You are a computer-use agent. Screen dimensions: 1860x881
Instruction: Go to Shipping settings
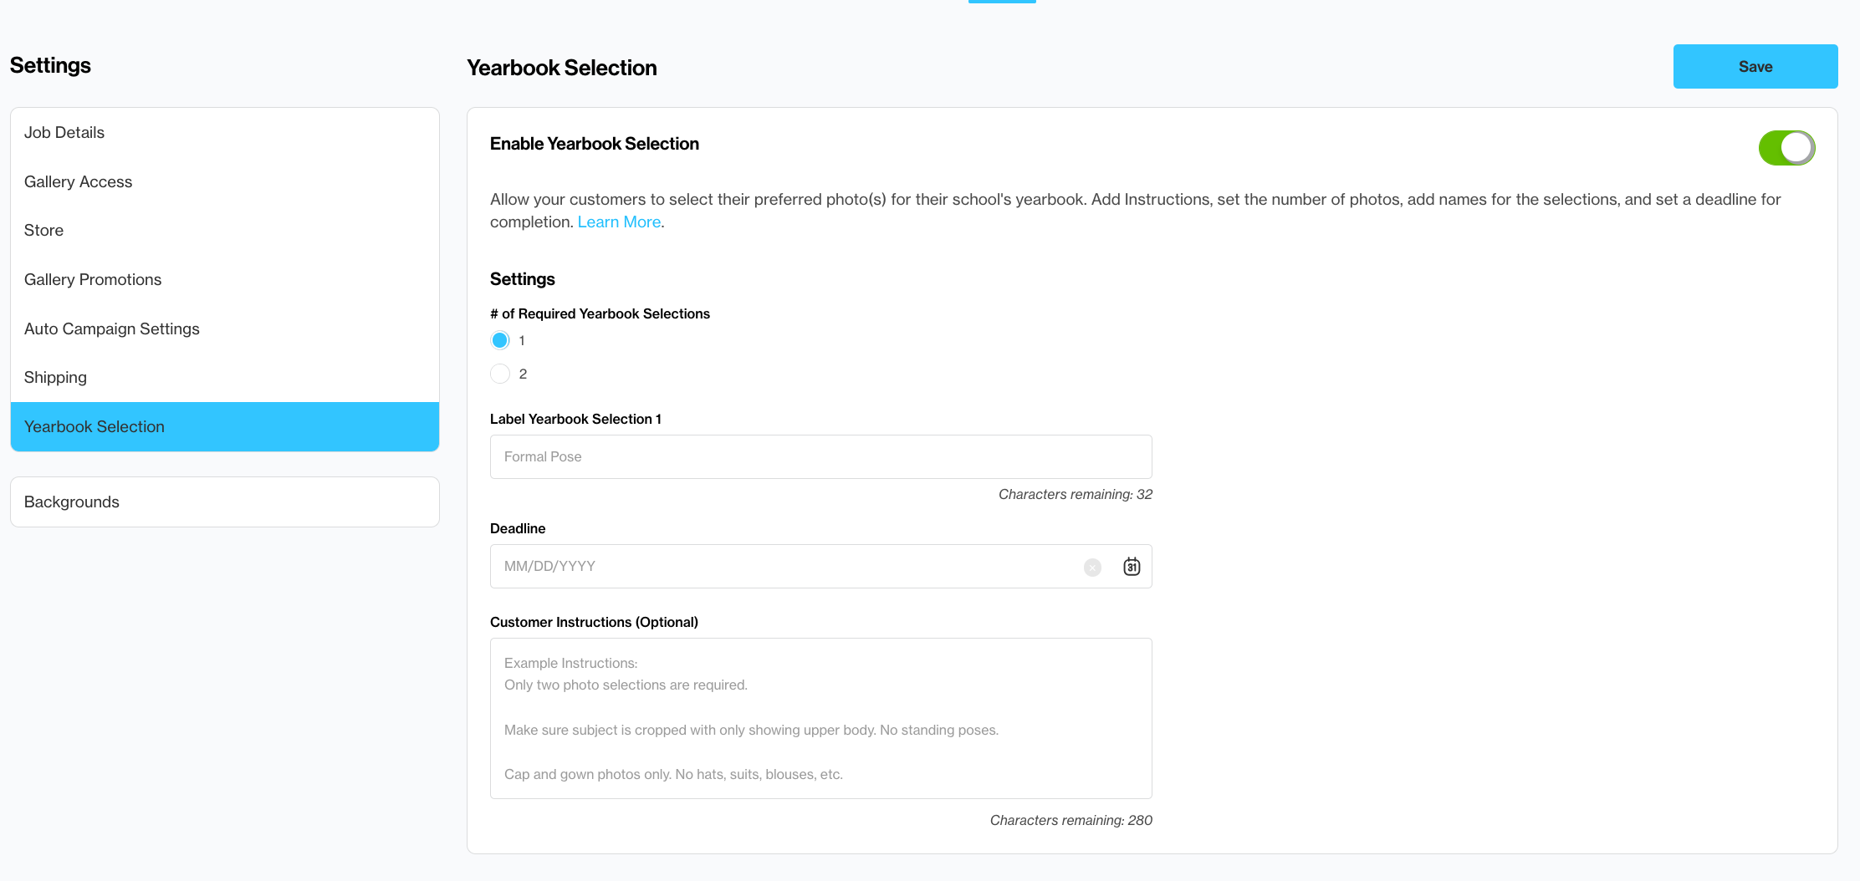pyautogui.click(x=225, y=378)
